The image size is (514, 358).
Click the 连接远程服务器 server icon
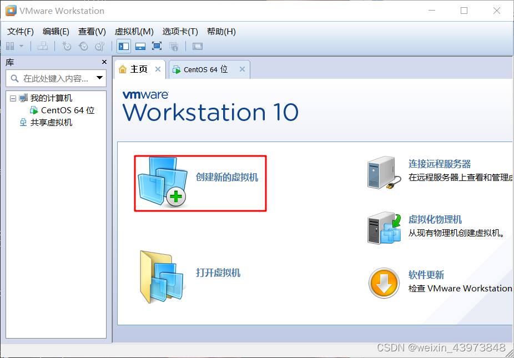coord(384,173)
